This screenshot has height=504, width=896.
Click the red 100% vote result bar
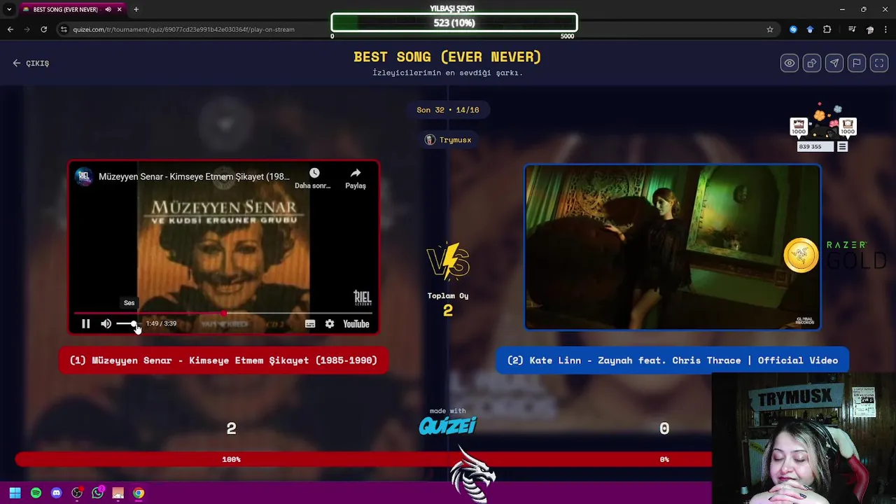coord(363,459)
